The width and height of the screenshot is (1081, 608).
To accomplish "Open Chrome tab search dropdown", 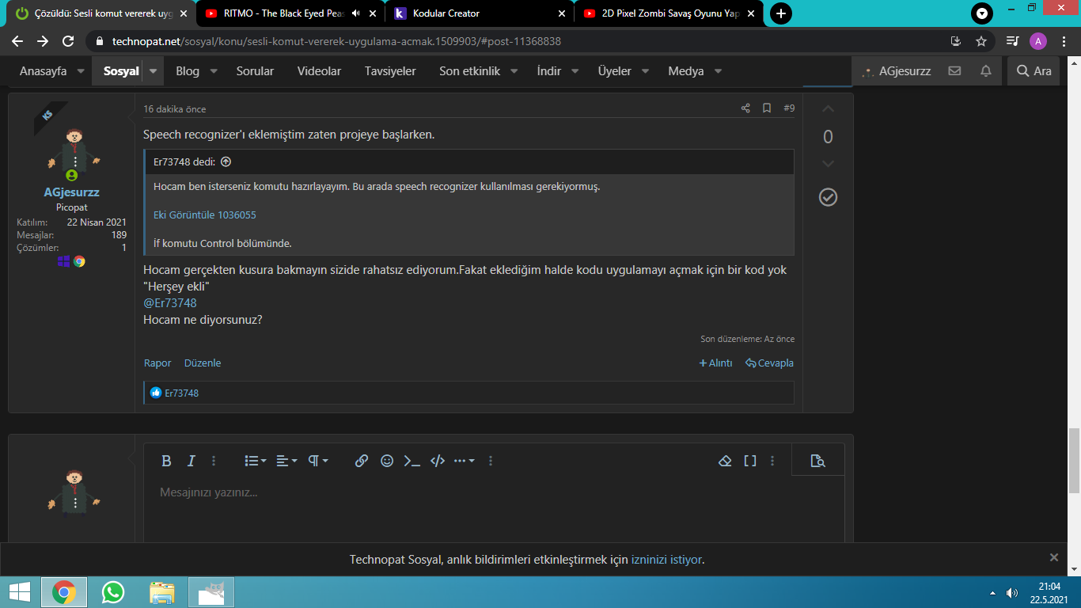I will pyautogui.click(x=982, y=13).
